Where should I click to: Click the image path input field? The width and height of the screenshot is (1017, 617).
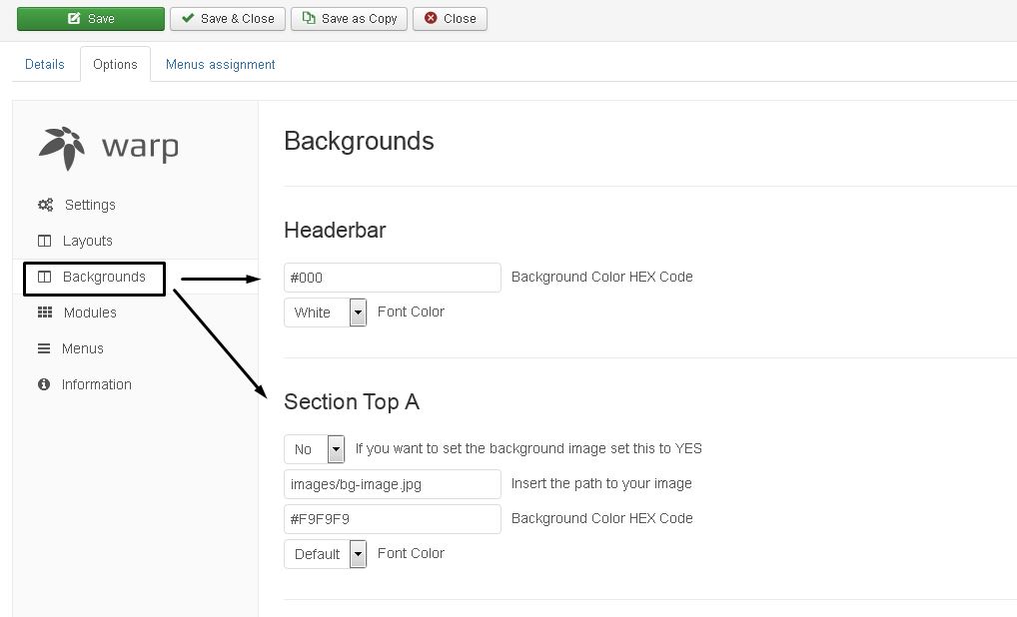[392, 484]
